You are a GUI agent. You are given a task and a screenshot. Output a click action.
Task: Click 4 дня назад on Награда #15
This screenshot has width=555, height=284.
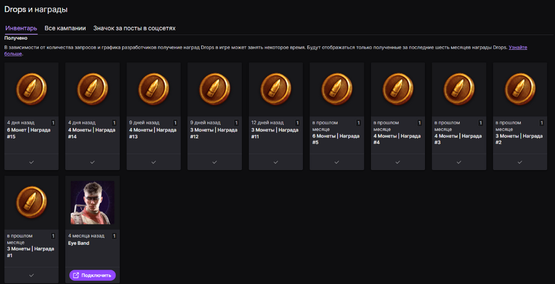tap(21, 123)
